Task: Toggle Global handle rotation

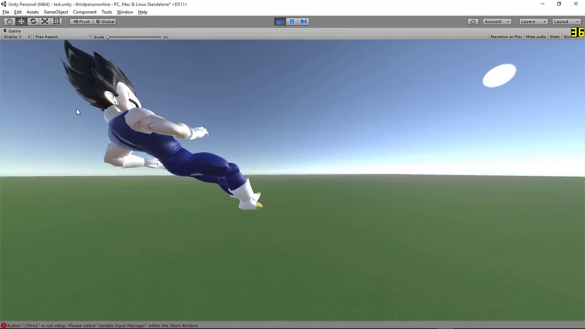Action: point(105,21)
